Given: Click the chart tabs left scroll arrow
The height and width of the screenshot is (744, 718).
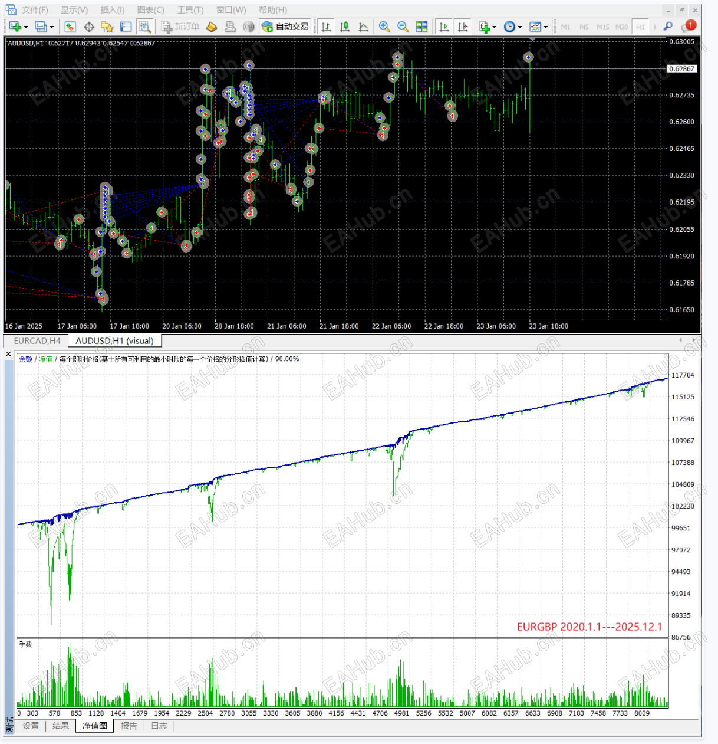Looking at the screenshot, I should 681,340.
